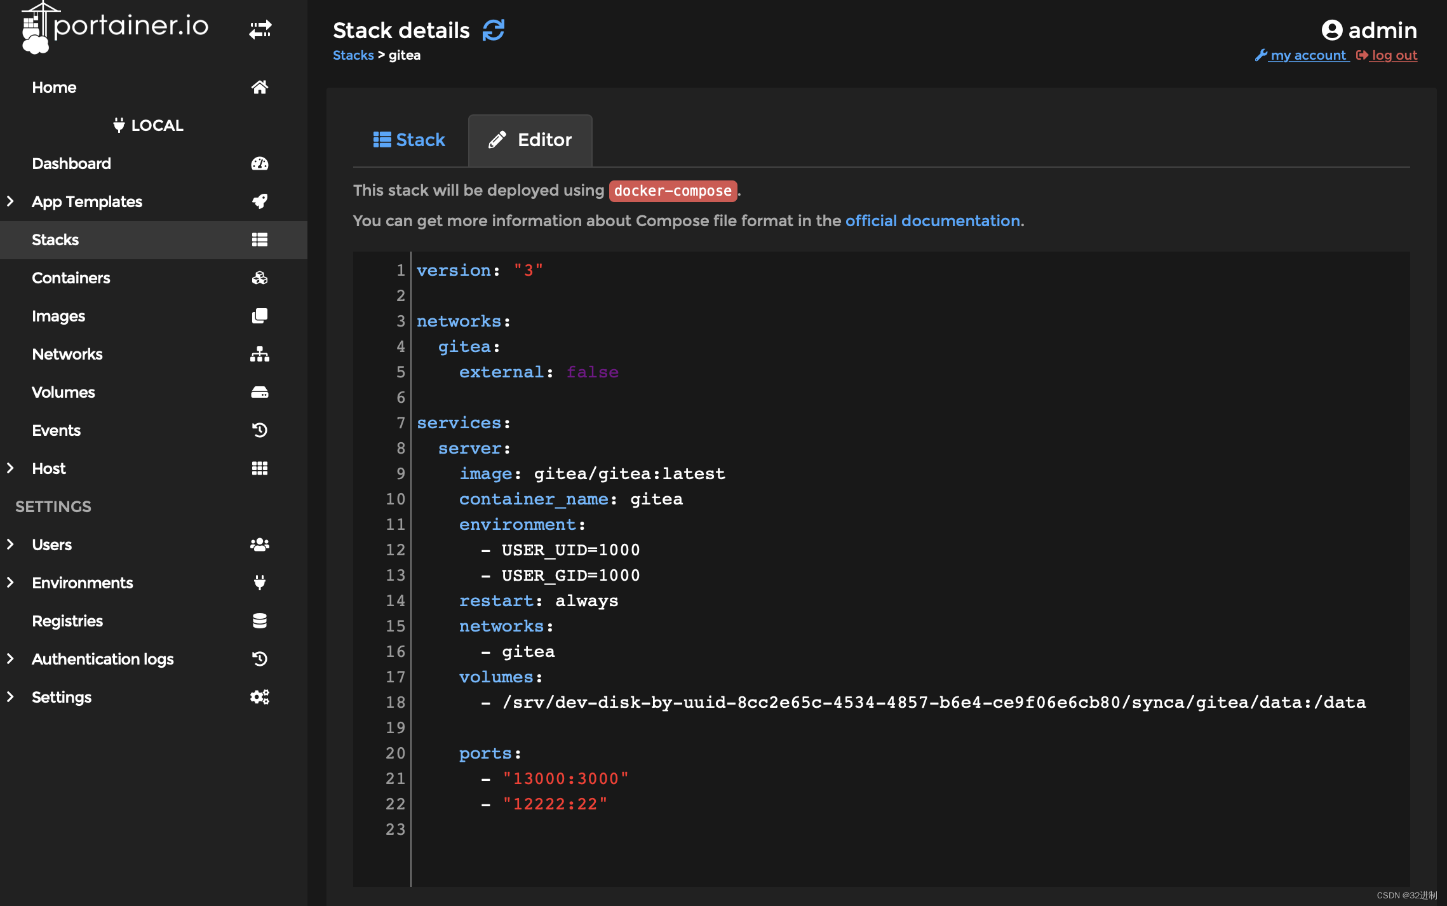The width and height of the screenshot is (1447, 906).
Task: Expand the Host section
Action: point(10,466)
